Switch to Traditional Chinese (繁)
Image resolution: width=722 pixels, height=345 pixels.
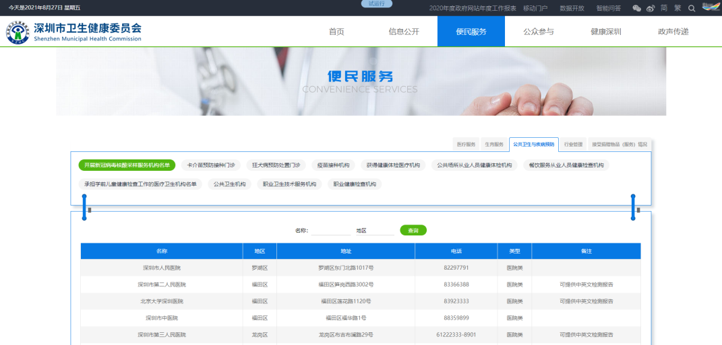(x=678, y=8)
